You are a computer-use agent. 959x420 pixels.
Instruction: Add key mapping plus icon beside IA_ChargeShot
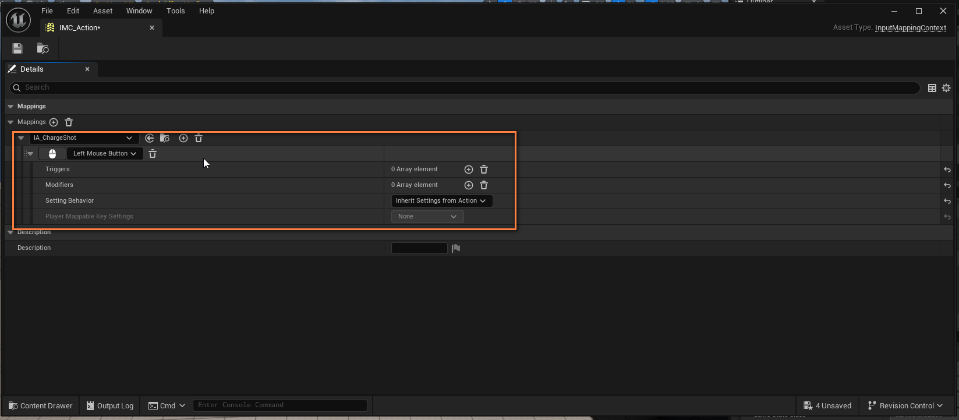tap(183, 138)
